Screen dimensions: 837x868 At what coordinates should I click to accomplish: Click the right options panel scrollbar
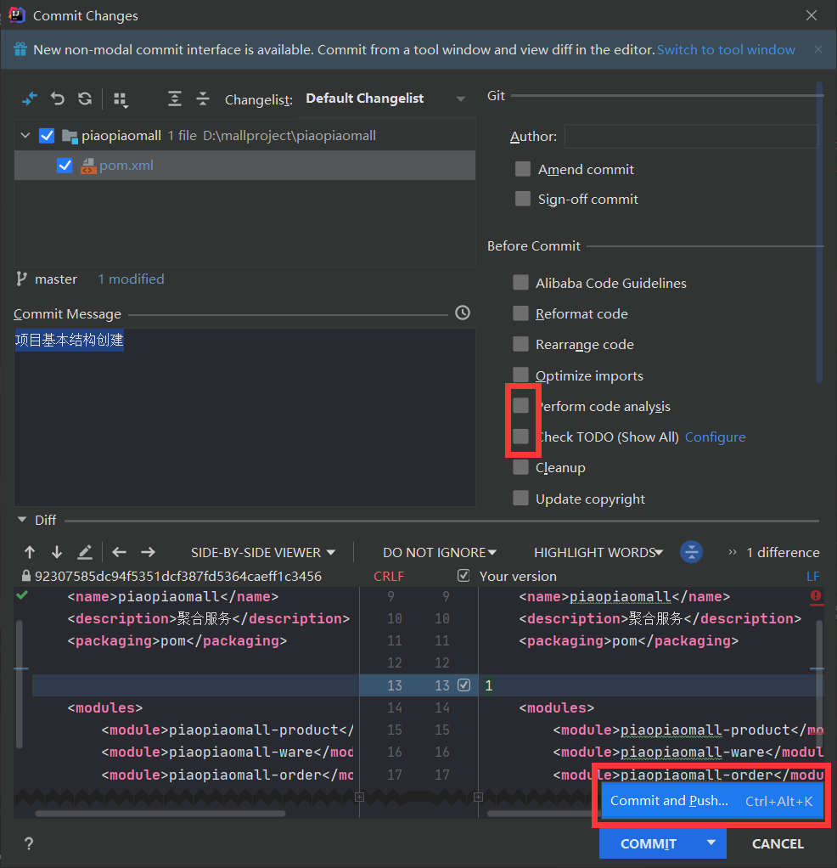(x=819, y=233)
